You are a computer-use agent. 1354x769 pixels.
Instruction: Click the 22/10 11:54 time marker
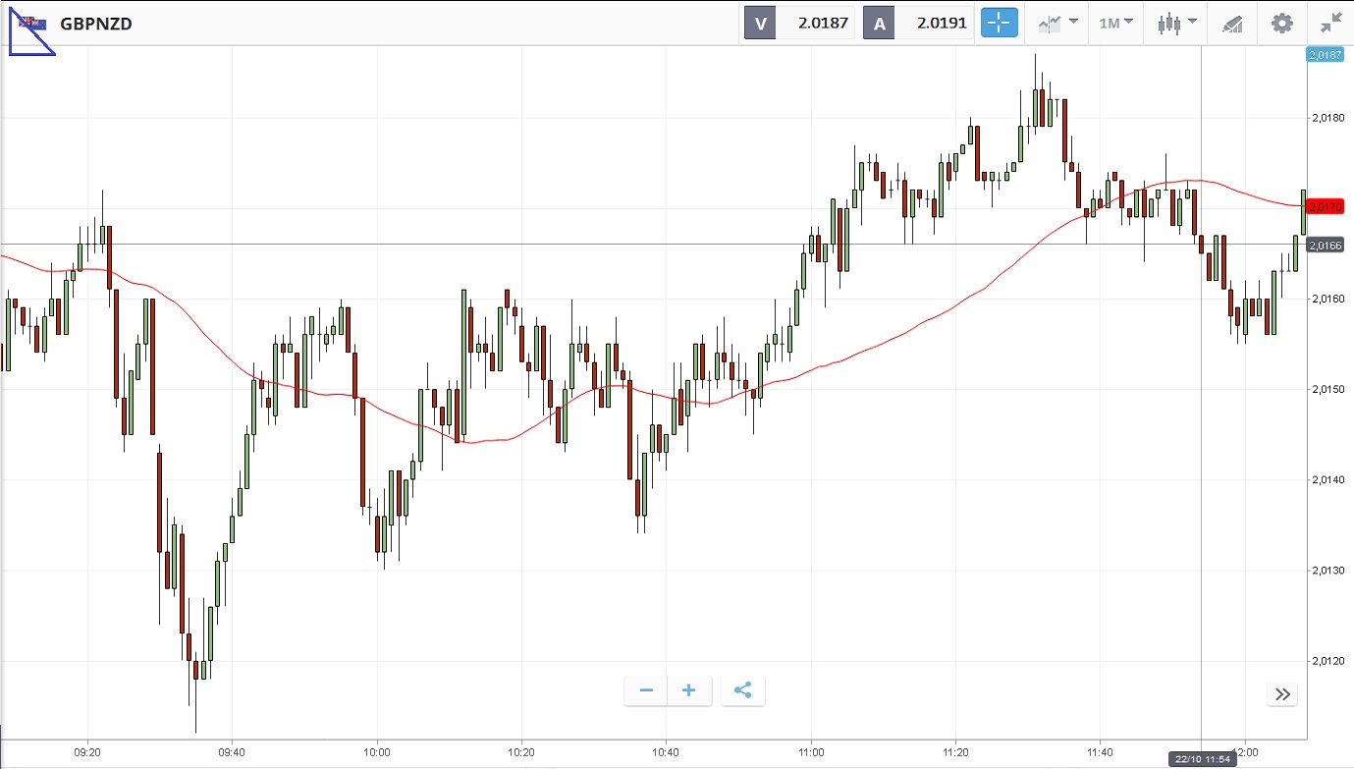coord(1202,759)
